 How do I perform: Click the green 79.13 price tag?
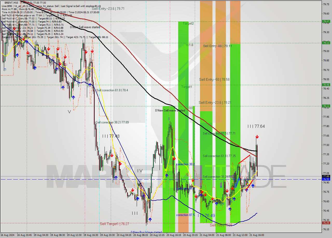[326, 43]
